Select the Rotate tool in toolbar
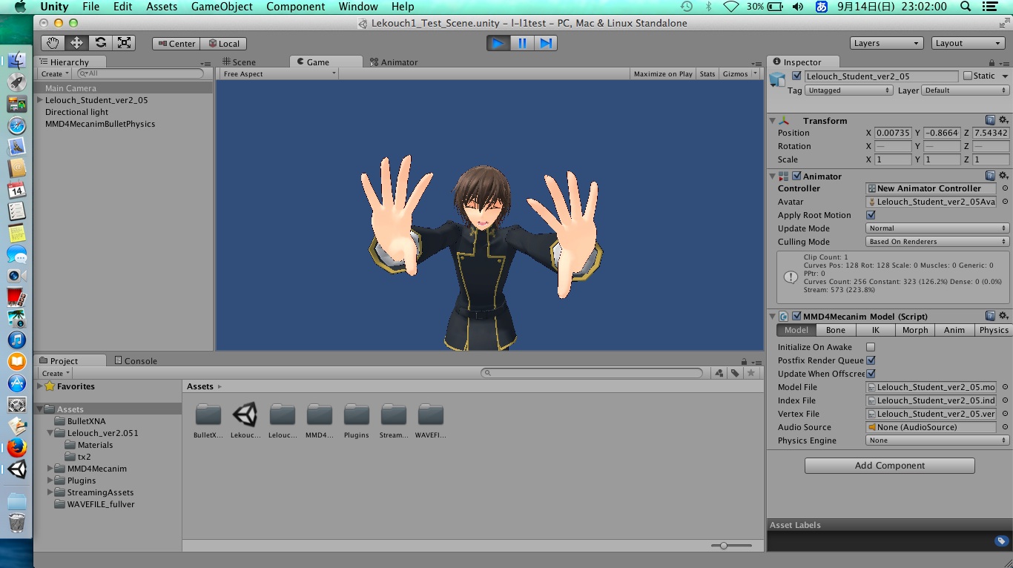The height and width of the screenshot is (568, 1013). pos(100,43)
